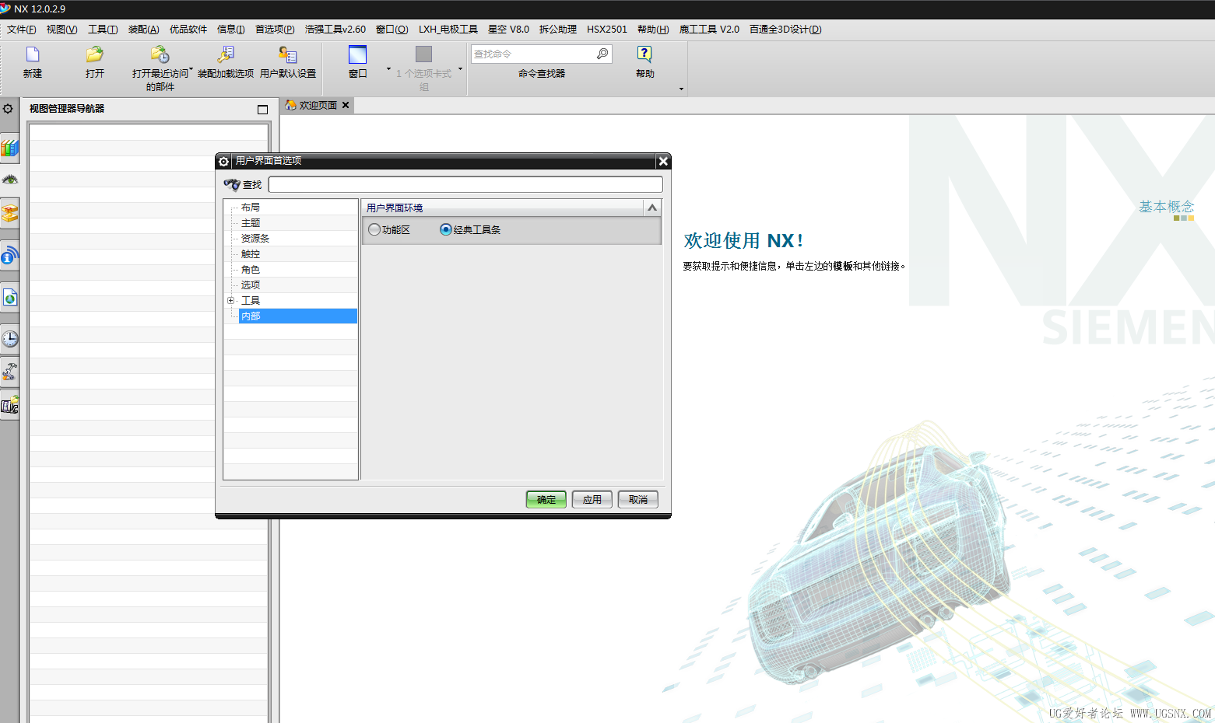Click the house icon on 欢迎页面 tab
This screenshot has width=1215, height=723.
pyautogui.click(x=290, y=105)
